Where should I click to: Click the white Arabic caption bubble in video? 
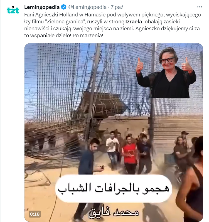click(x=114, y=189)
